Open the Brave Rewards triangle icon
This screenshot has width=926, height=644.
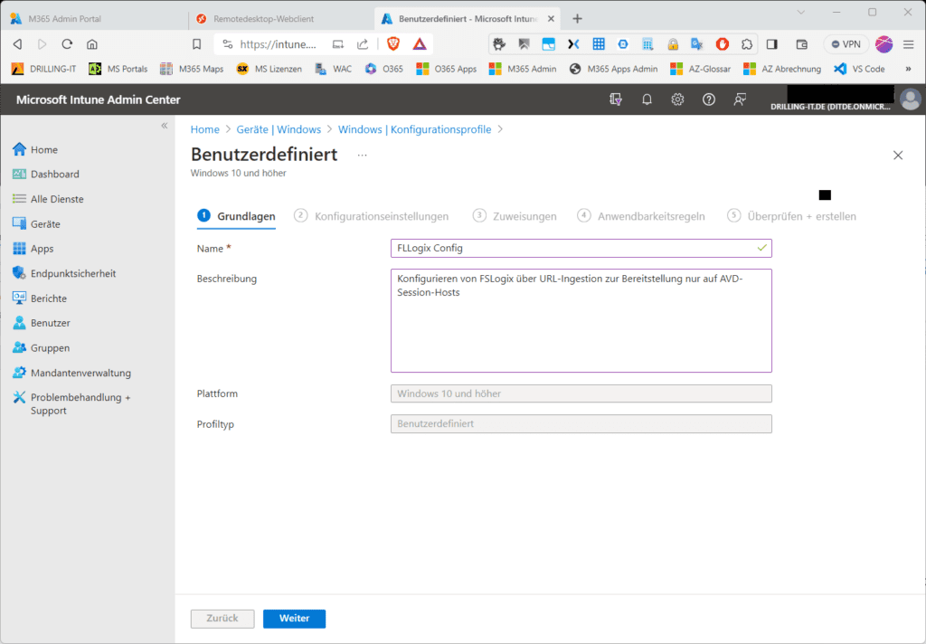coord(420,43)
